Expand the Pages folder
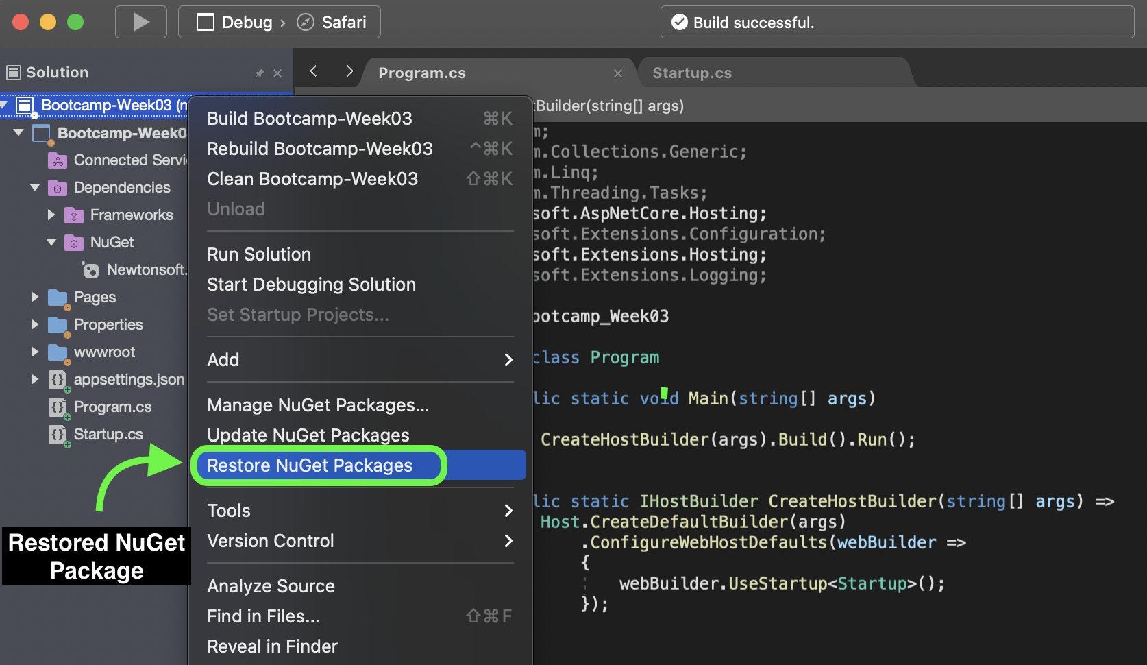 tap(36, 297)
